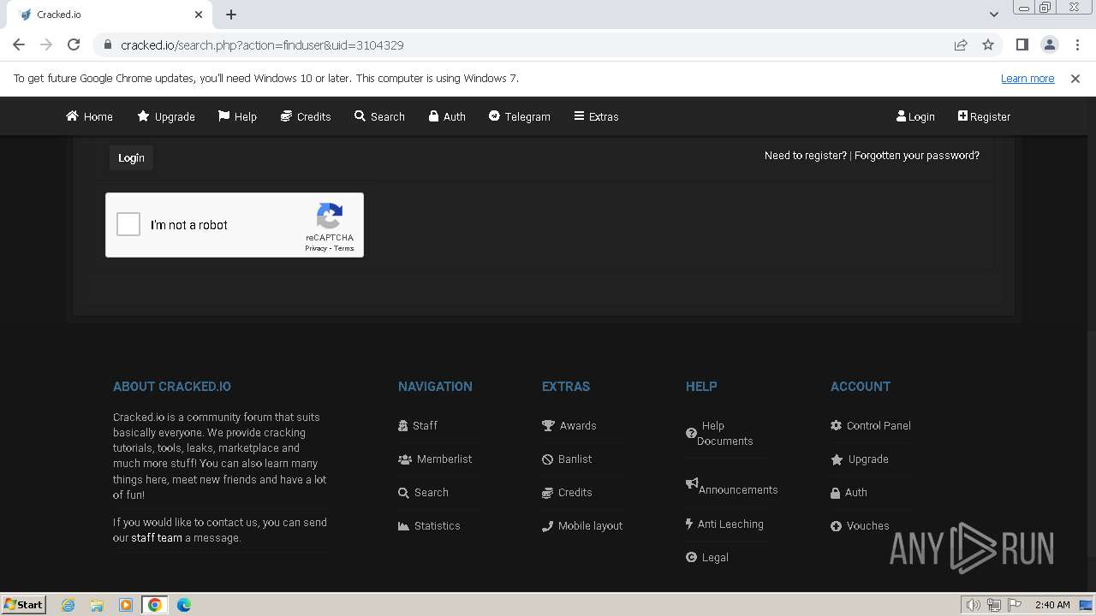Open Credits in footer extras
The width and height of the screenshot is (1096, 616).
567,492
